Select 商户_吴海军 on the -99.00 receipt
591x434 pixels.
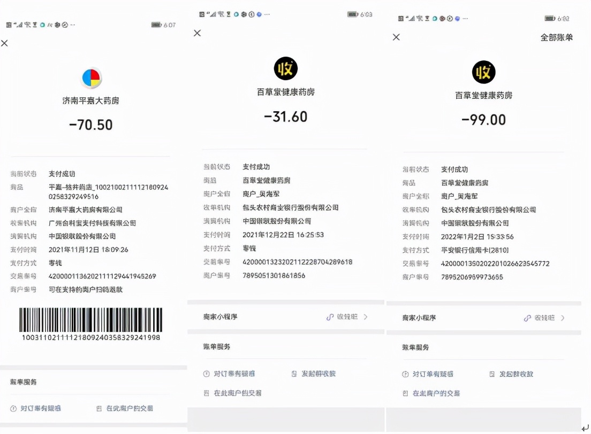pyautogui.click(x=459, y=196)
